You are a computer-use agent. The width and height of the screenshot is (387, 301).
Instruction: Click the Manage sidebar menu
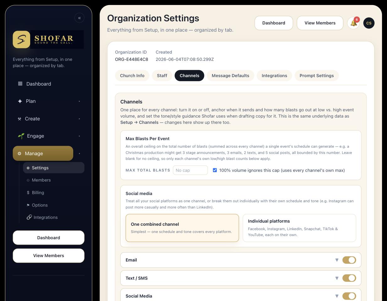click(x=43, y=154)
